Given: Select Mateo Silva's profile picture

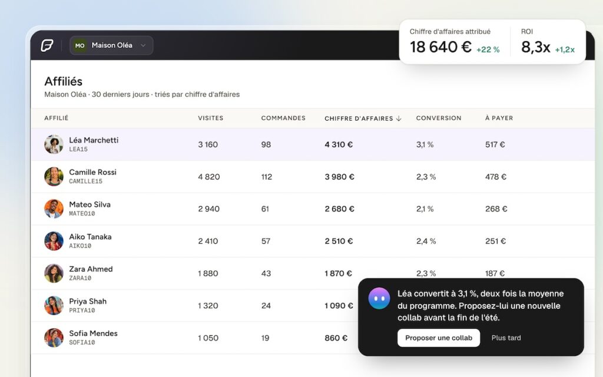Looking at the screenshot, I should pyautogui.click(x=54, y=209).
